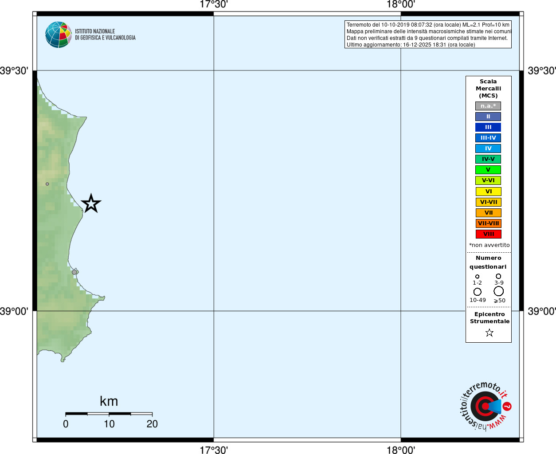The height and width of the screenshot is (454, 556).
Task: Click the 3-9 questionnaire circle in the legend
Action: pyautogui.click(x=498, y=276)
